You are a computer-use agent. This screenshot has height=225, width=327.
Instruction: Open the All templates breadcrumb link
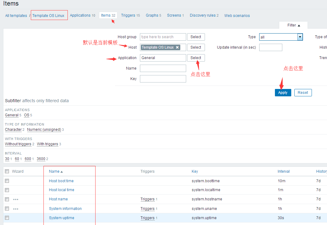(16, 16)
